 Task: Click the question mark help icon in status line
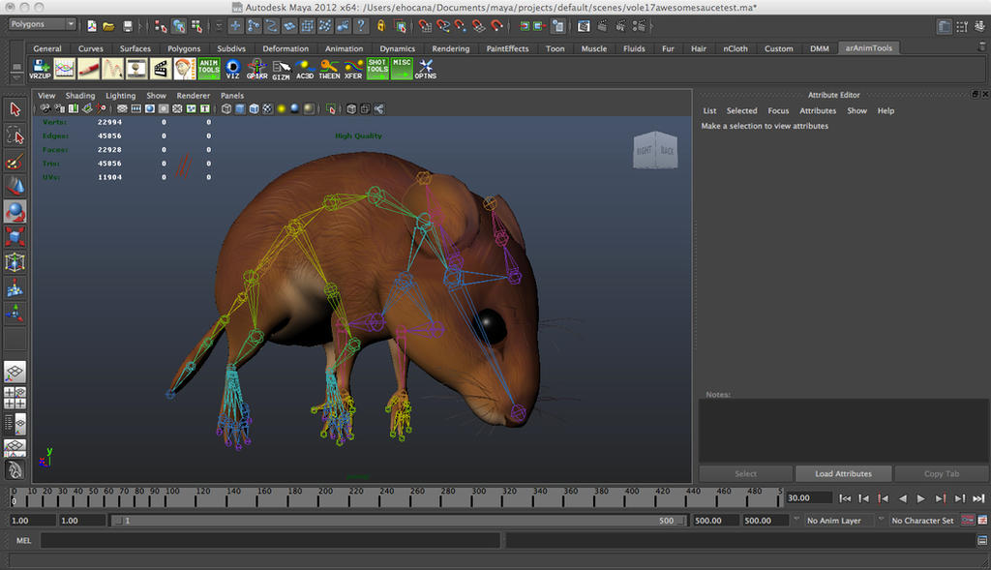pos(360,26)
